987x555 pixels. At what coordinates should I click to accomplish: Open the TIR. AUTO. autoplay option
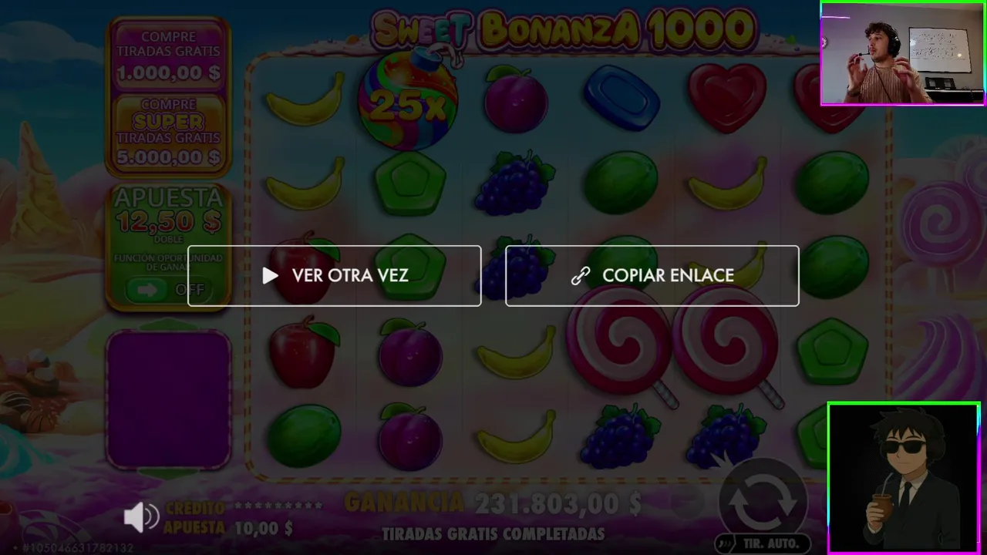[x=763, y=544]
